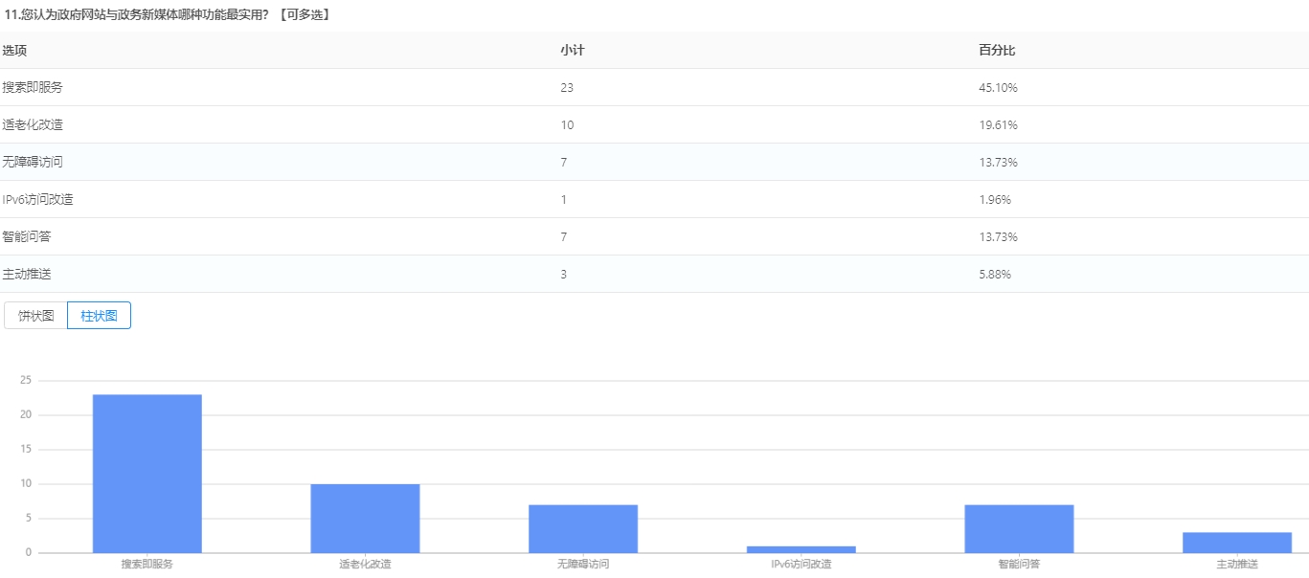Select the 柱状图 bar chart tab
The height and width of the screenshot is (578, 1309).
pyautogui.click(x=99, y=316)
